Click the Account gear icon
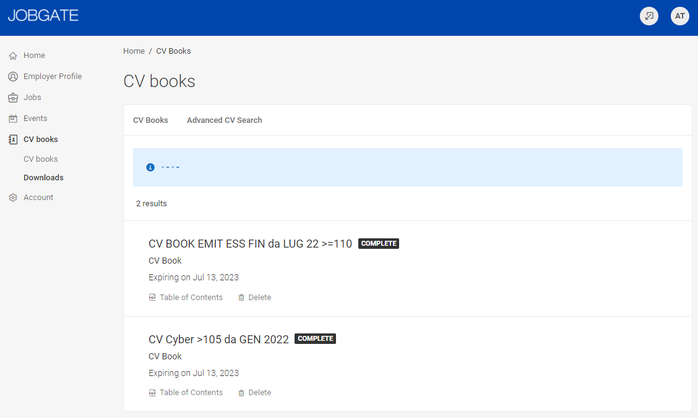The image size is (698, 418). click(x=13, y=198)
